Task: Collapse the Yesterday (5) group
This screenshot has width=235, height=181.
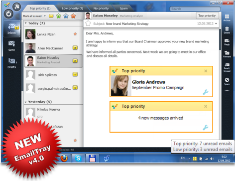Action: coord(26,102)
